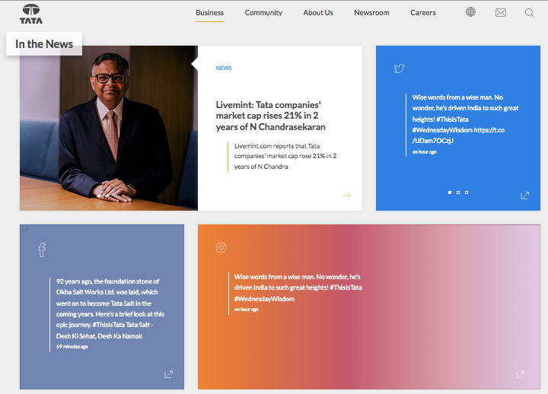Open the search magnifier icon
The image size is (548, 394).
(x=529, y=13)
